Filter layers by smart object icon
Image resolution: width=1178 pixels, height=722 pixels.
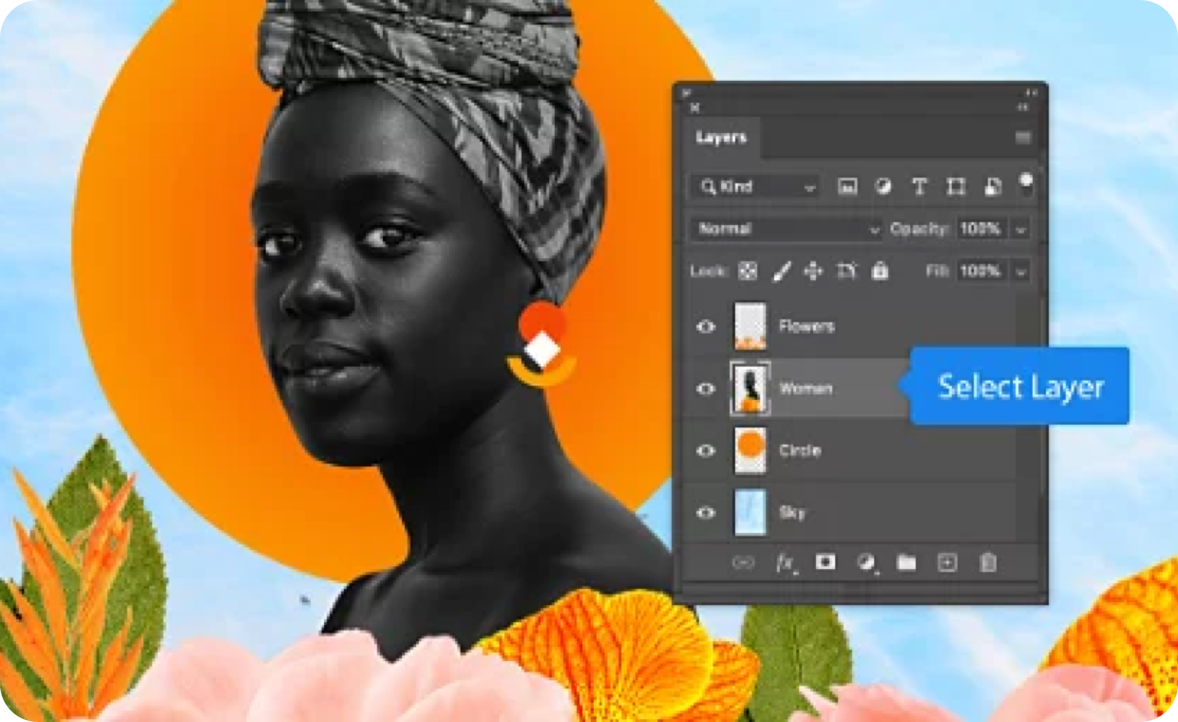point(993,187)
